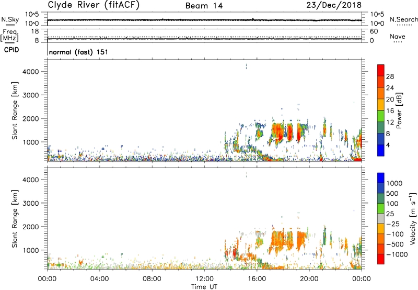The height and width of the screenshot is (290, 418).
Task: Click the 'Freq. [MHz]' axis label
Action: coord(9,36)
